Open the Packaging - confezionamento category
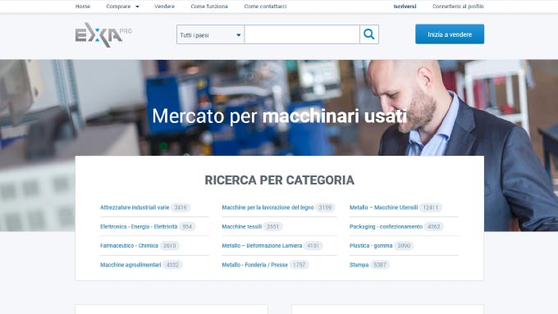 (386, 226)
